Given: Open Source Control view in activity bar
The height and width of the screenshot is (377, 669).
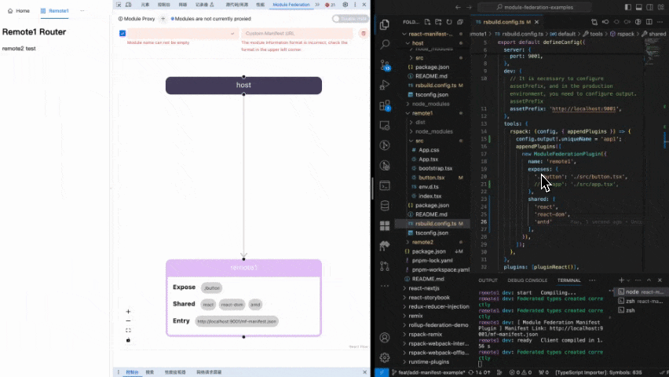Looking at the screenshot, I should tap(385, 65).
